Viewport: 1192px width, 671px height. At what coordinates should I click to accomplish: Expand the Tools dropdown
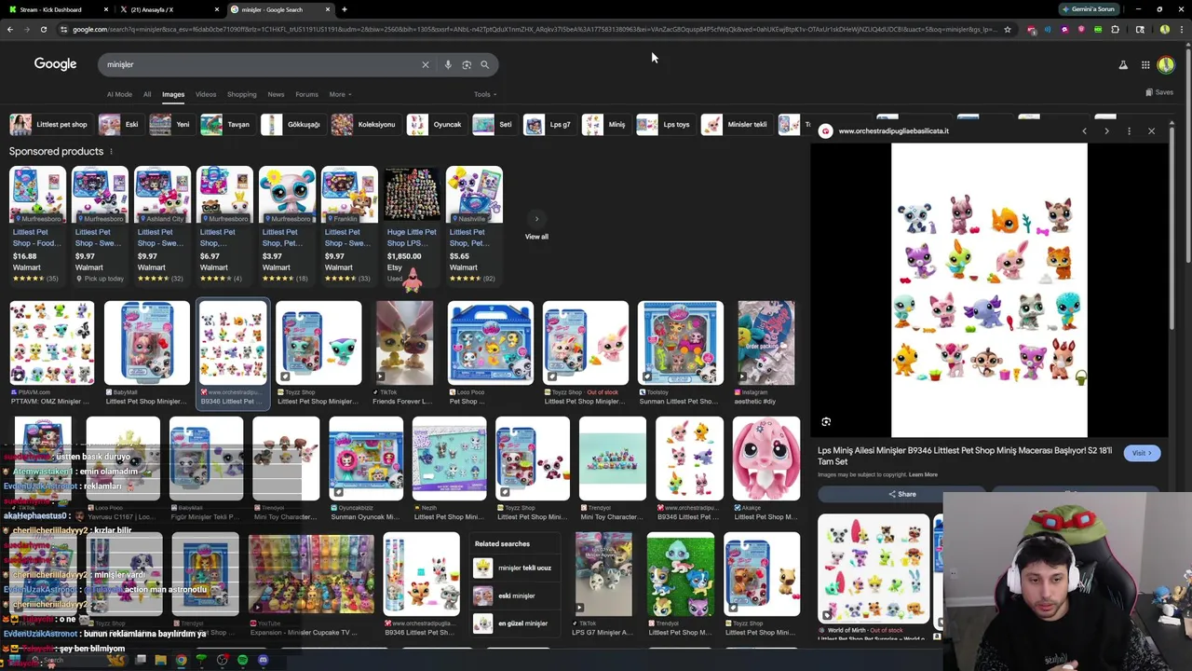point(485,94)
